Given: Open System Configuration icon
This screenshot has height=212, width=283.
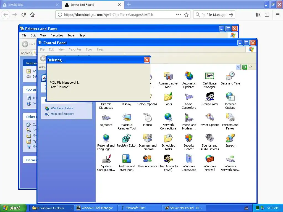Looking at the screenshot, I should pos(106,163).
